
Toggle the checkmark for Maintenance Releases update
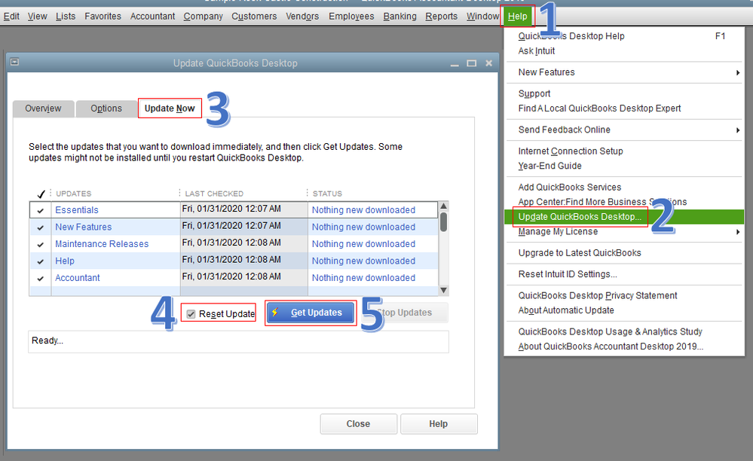[41, 244]
